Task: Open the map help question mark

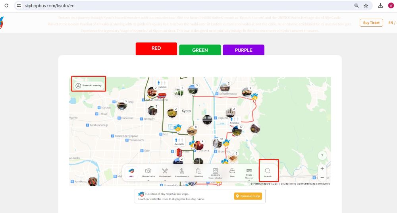Action: pyautogui.click(x=322, y=155)
